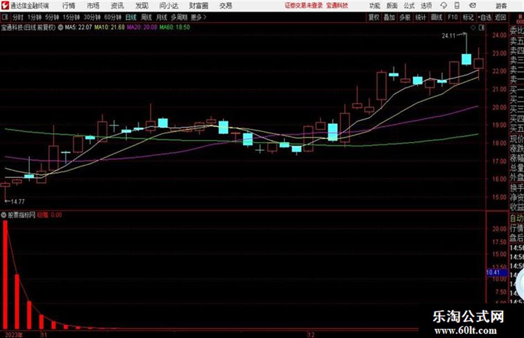This screenshot has width=524, height=338.
Task: Switch to the 5分钟 period
Action: pos(52,17)
